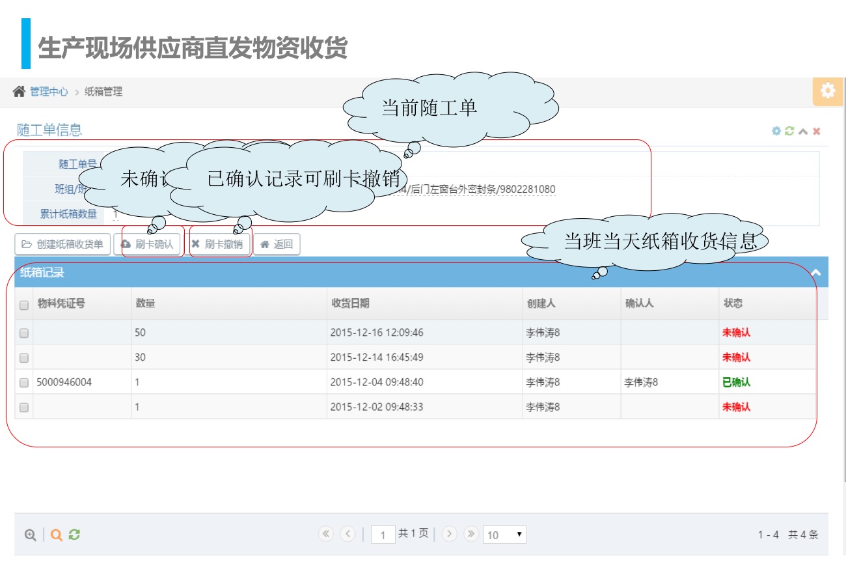The height and width of the screenshot is (586, 846).
Task: Check the row with quantity 50
Action: pyautogui.click(x=24, y=333)
